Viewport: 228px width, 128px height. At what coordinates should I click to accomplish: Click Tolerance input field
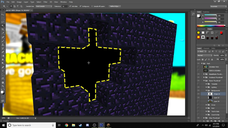(x=65, y=6)
